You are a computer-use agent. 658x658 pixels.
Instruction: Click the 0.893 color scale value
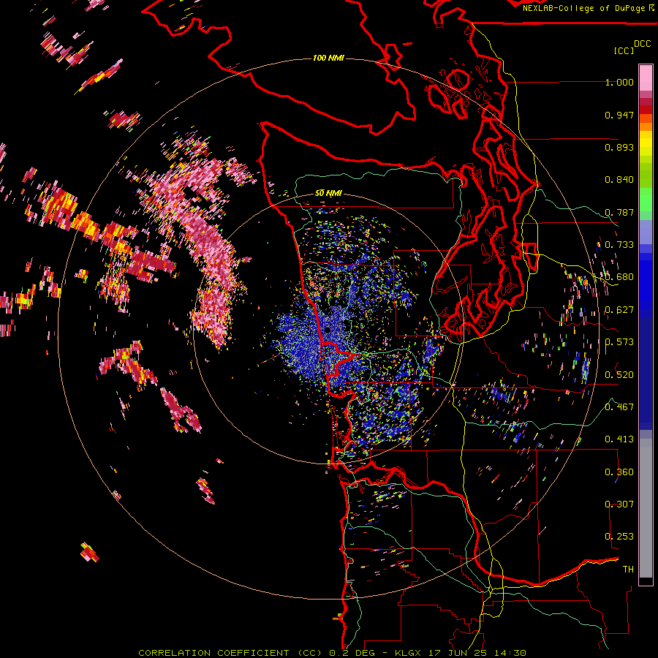click(619, 147)
